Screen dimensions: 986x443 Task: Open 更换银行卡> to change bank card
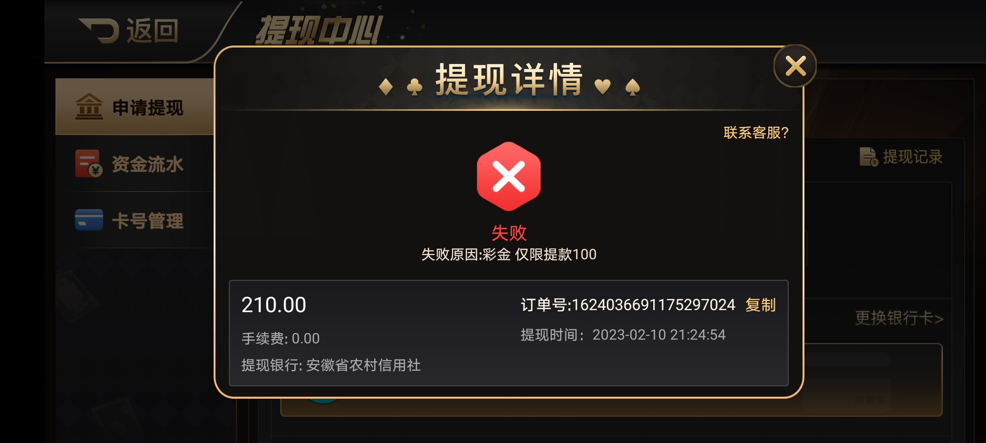(899, 318)
